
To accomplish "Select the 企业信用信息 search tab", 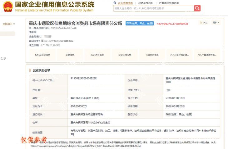I will [125, 3].
